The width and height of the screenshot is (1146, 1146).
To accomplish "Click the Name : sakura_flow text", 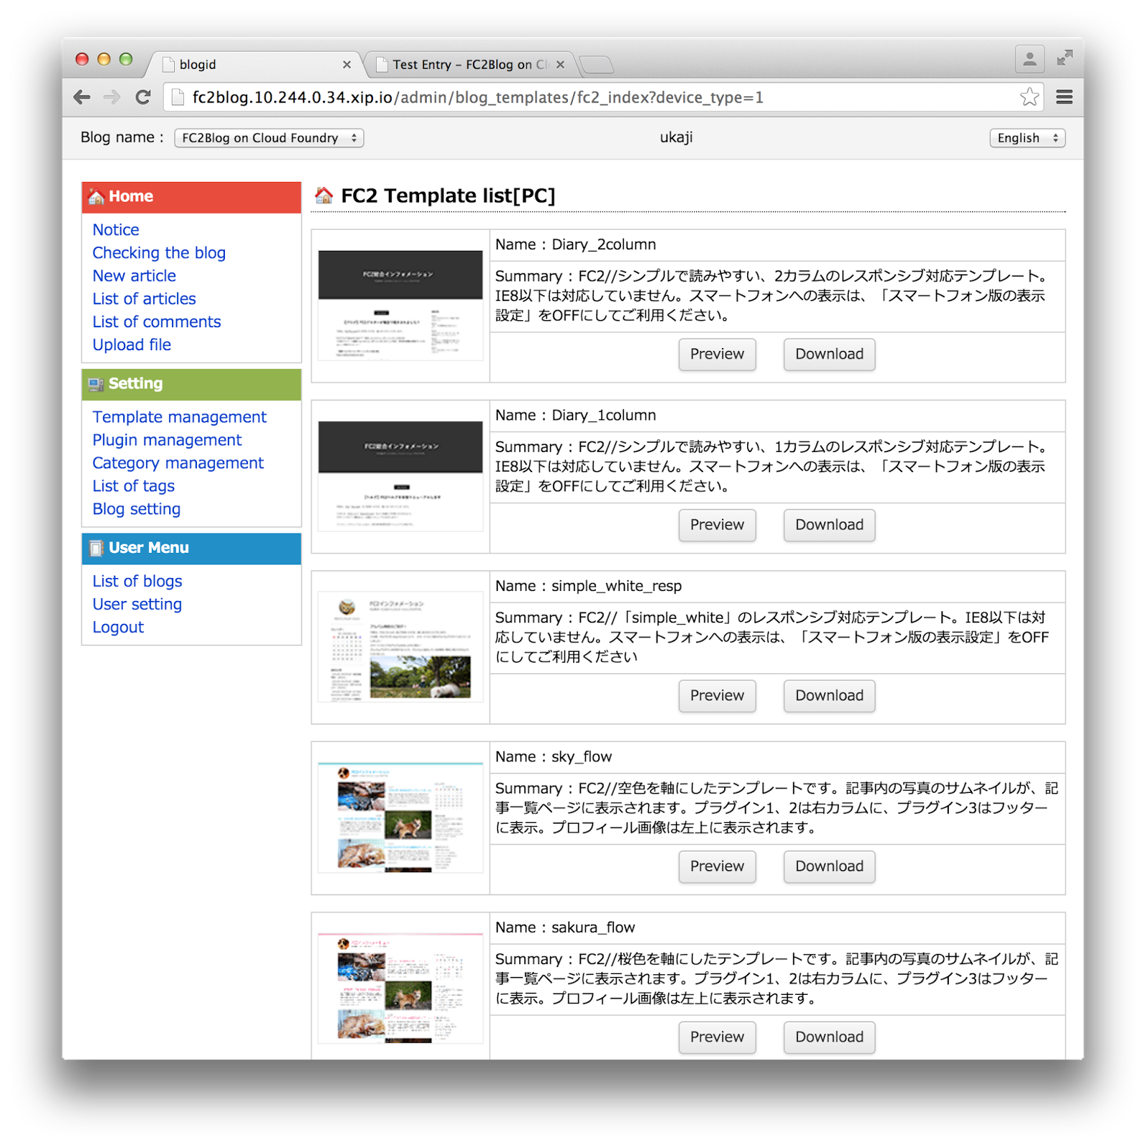I will click(x=565, y=928).
